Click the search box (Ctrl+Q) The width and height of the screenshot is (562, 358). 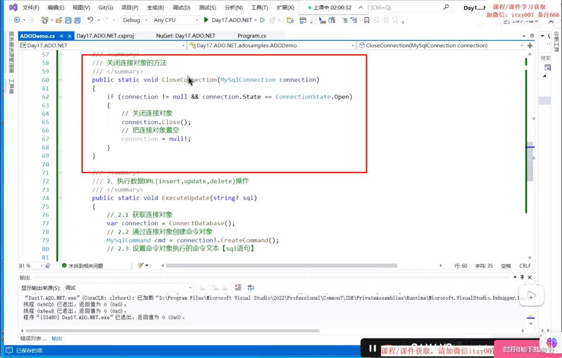[409, 7]
